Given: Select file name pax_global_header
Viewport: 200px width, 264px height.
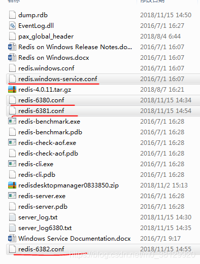Looking at the screenshot, I should click(46, 36).
